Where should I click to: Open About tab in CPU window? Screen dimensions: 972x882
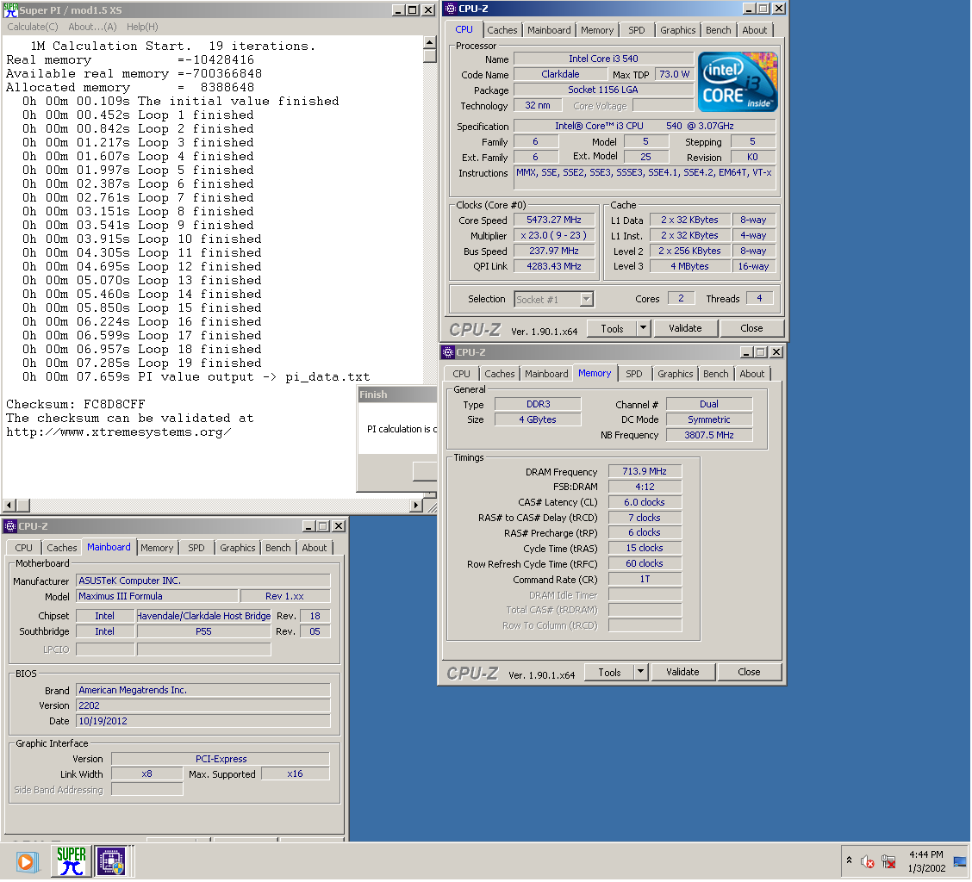pos(754,30)
